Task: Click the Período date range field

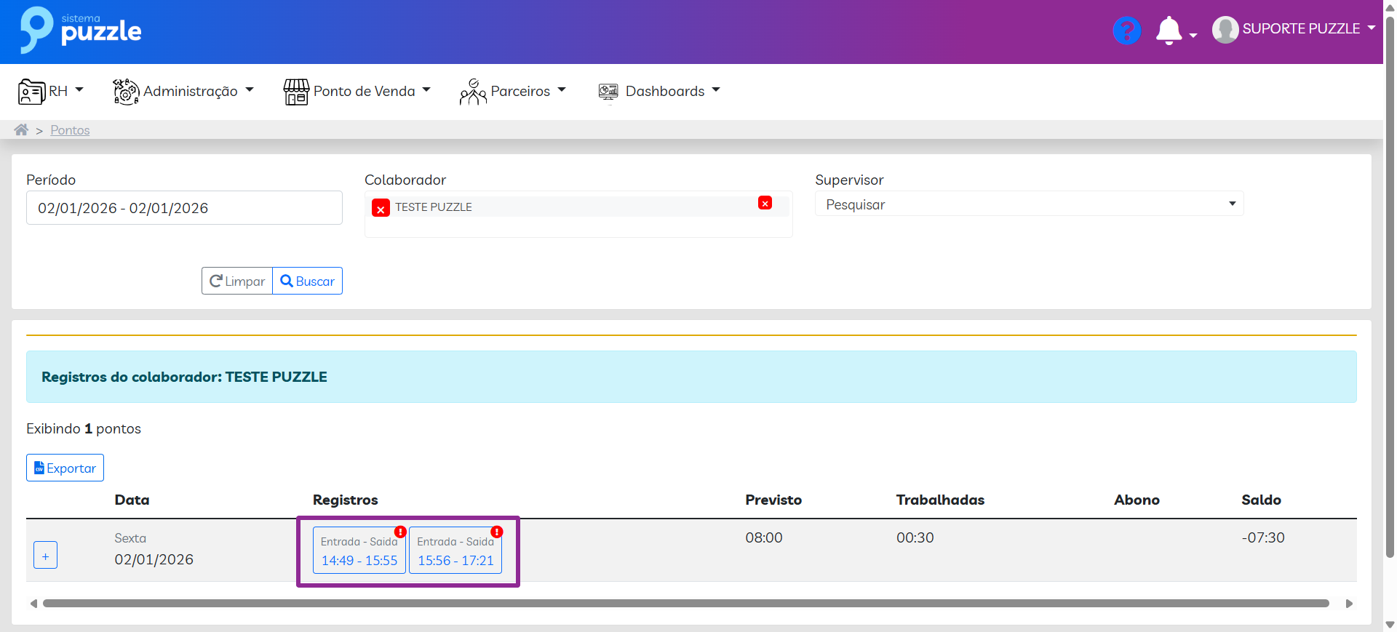Action: click(184, 208)
